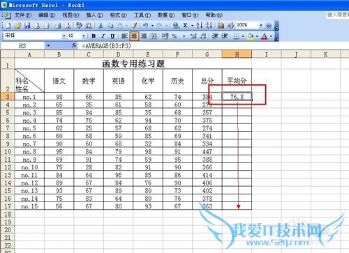The image size is (349, 253).
Task: Click the Copy icon
Action: pos(110,25)
